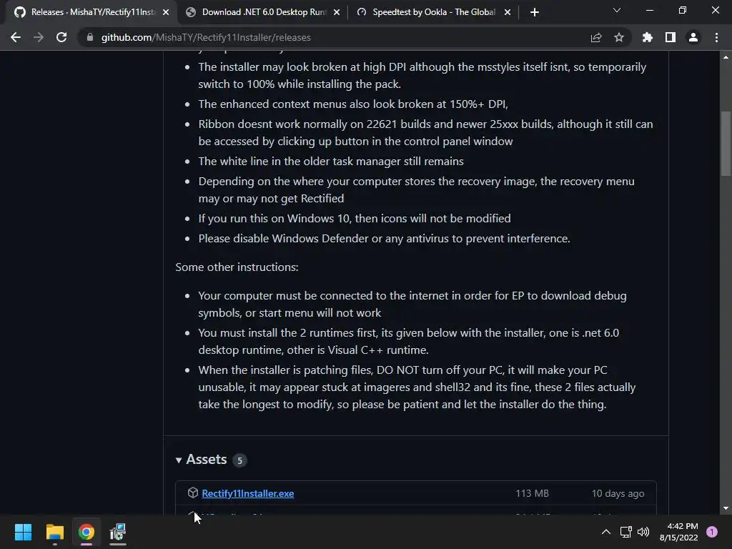Click the forward navigation arrow
This screenshot has height=549, width=732.
click(39, 37)
